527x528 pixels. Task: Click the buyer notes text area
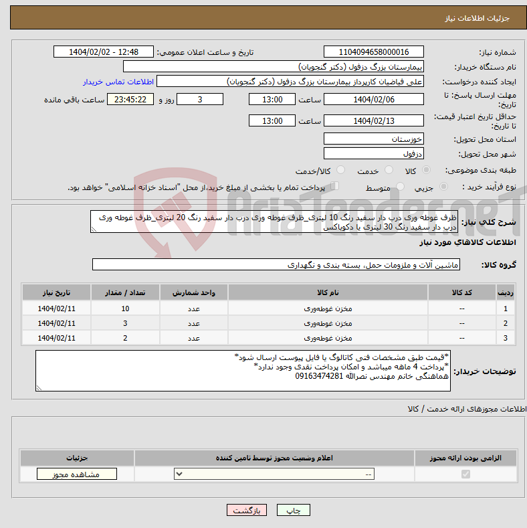[x=243, y=371]
